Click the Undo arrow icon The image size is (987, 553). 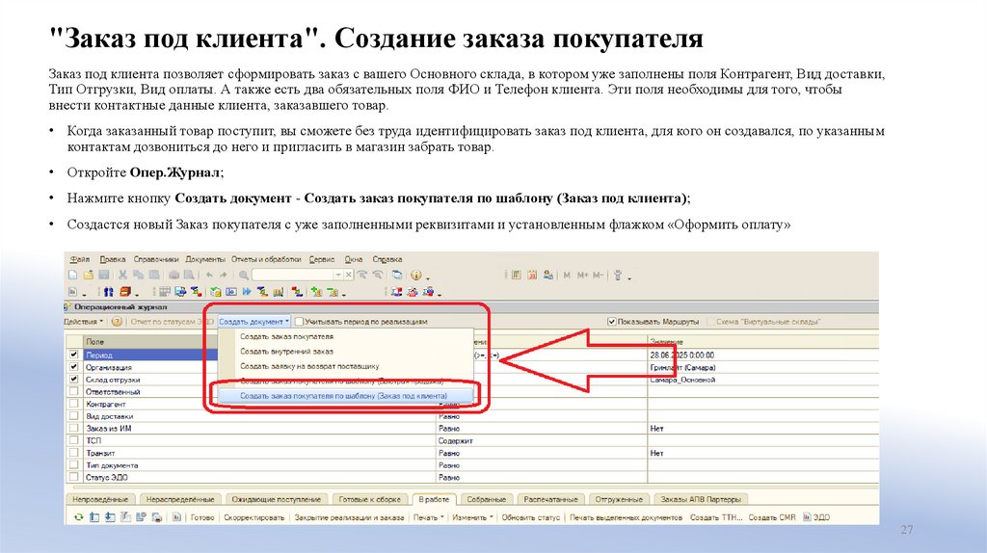pyautogui.click(x=209, y=275)
